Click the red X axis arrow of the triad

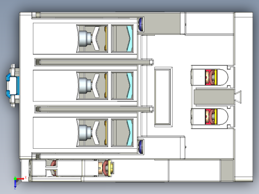pyautogui.click(x=20, y=179)
